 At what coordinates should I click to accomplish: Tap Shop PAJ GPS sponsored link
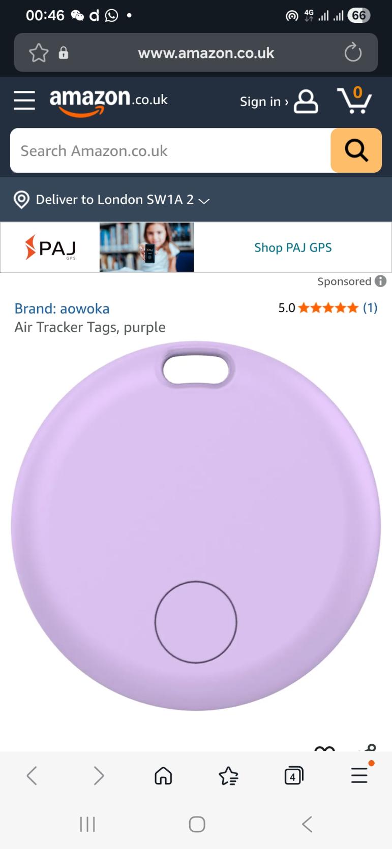pos(293,247)
